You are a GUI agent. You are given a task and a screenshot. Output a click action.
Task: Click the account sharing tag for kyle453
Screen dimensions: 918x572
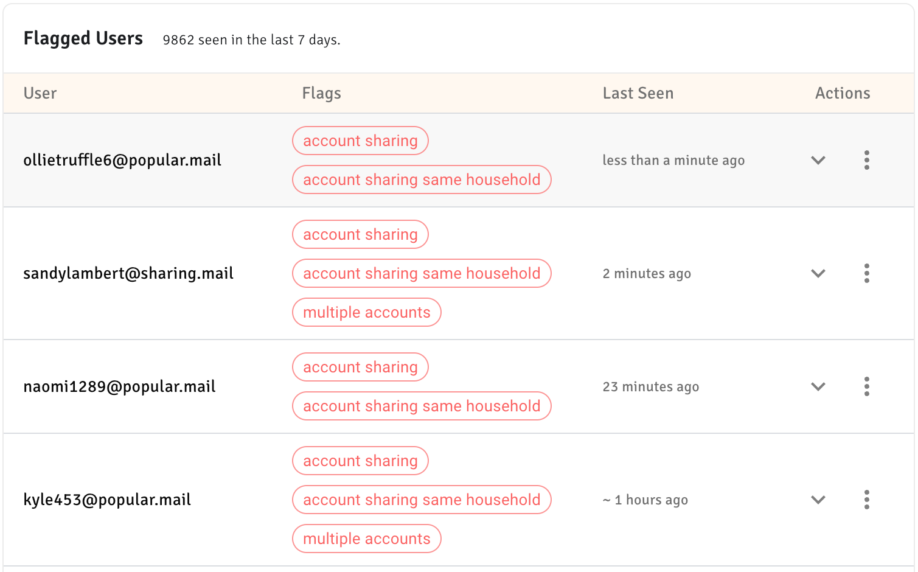pos(360,461)
